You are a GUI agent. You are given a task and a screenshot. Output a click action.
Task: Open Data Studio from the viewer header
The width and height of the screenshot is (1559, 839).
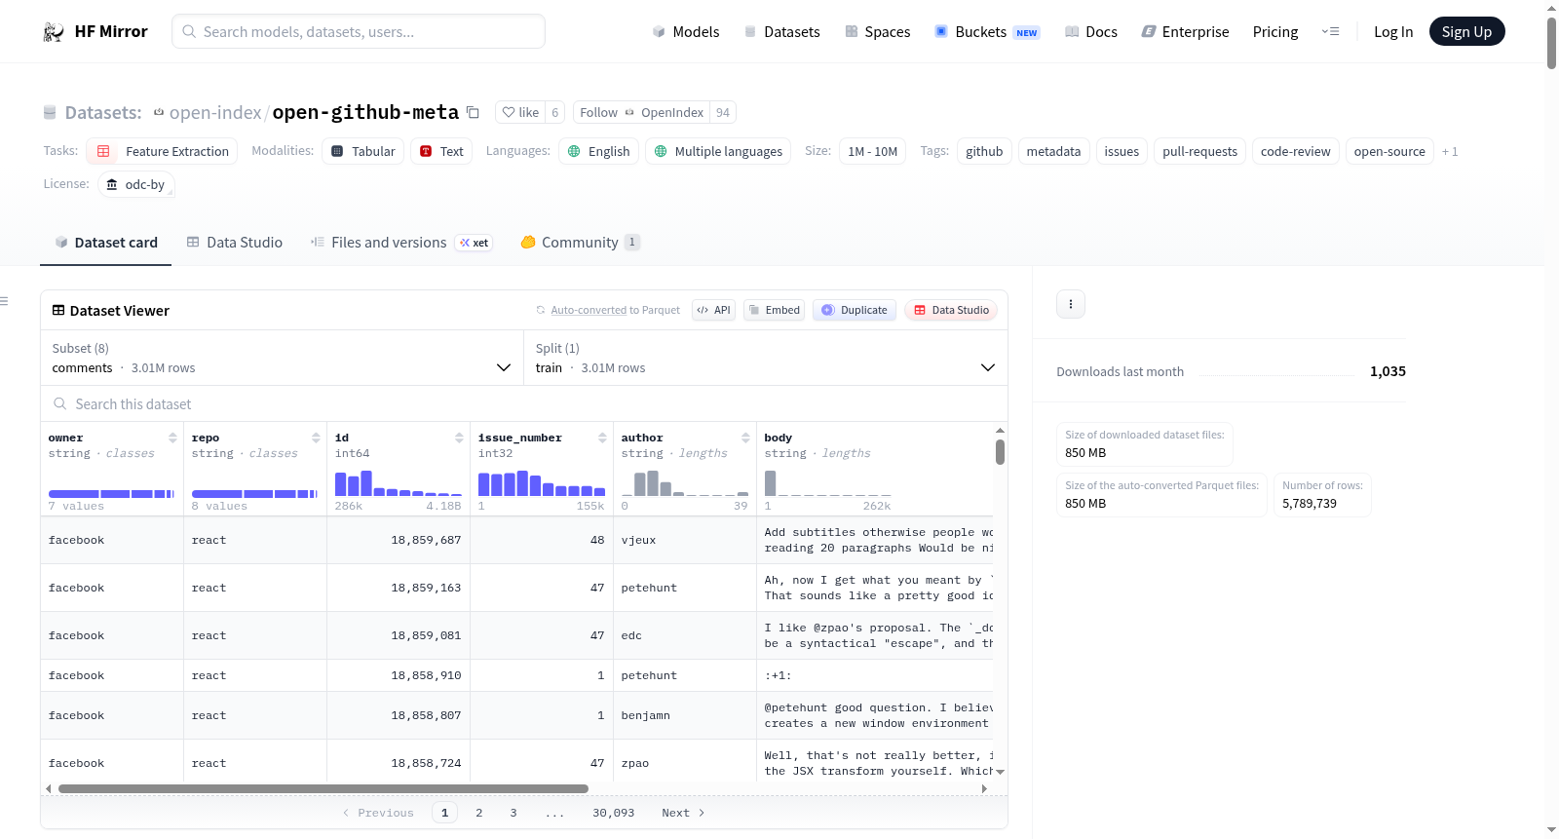click(951, 310)
